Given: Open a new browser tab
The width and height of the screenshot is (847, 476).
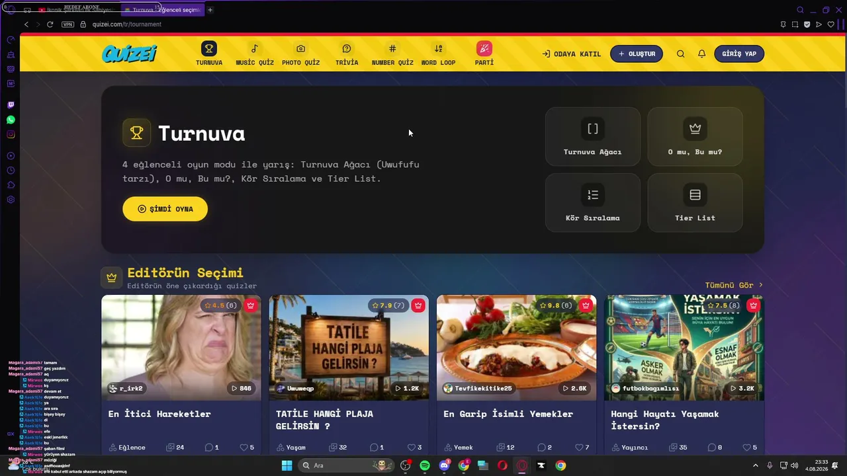Looking at the screenshot, I should tap(210, 10).
